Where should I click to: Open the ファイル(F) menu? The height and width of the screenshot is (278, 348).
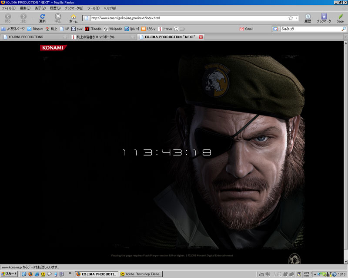pos(9,8)
